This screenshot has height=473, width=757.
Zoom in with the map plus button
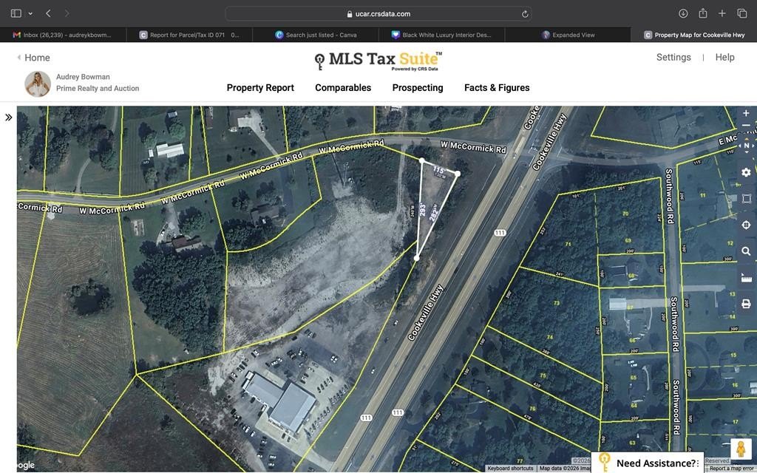click(746, 114)
